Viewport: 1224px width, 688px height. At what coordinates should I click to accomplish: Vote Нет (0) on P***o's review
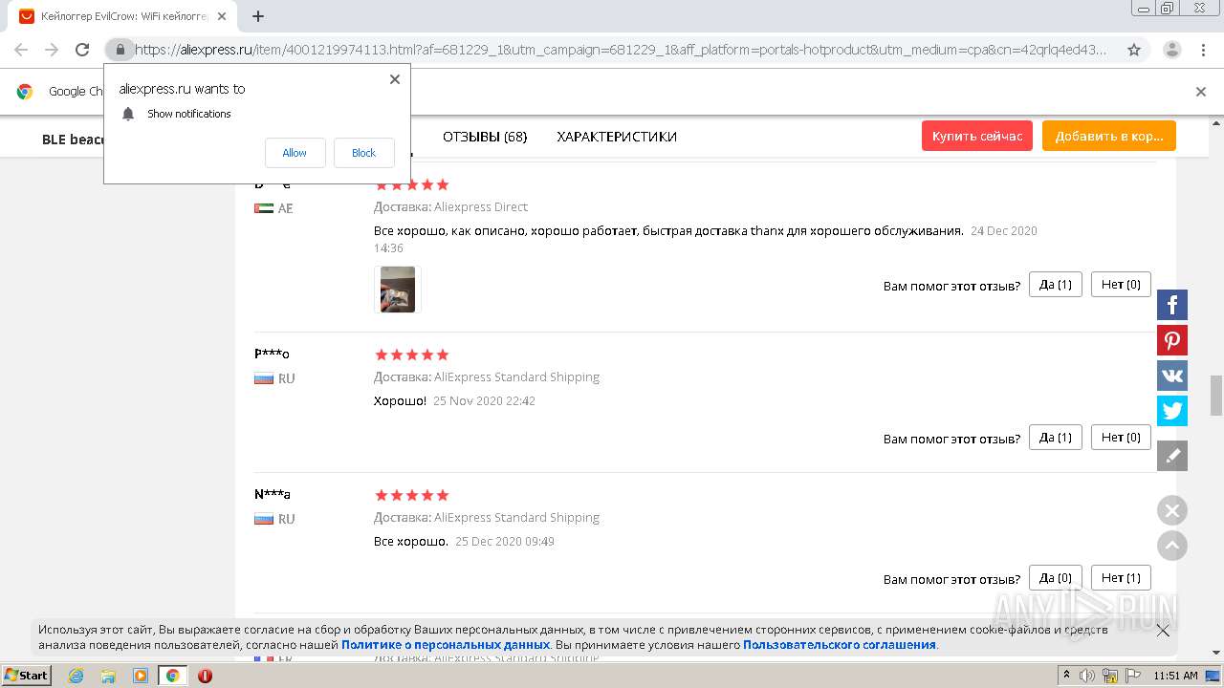(x=1121, y=437)
